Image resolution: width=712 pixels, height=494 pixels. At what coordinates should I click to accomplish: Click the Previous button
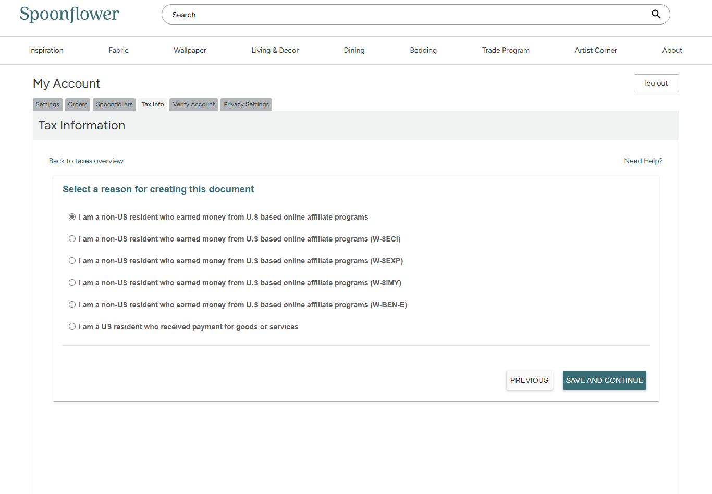coord(529,380)
